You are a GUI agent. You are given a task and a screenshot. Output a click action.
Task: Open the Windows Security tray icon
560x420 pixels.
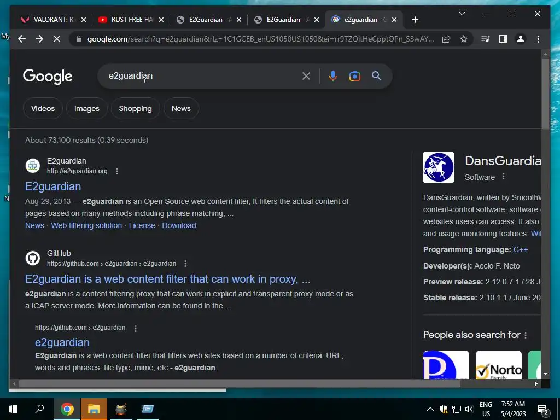(444, 409)
